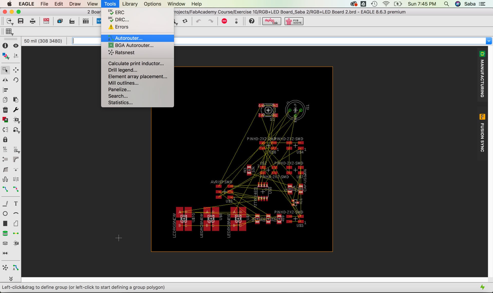
Task: Click the Show (eye) tool
Action: coord(16,46)
